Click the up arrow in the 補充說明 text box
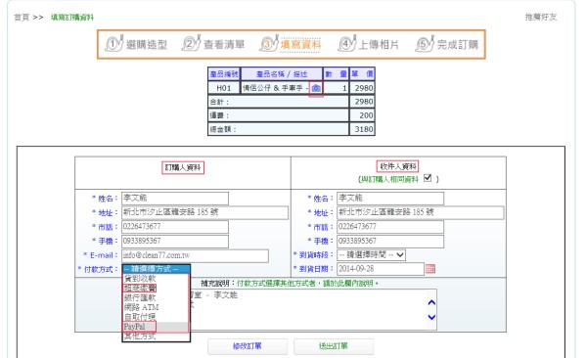The image size is (587, 358). click(431, 302)
